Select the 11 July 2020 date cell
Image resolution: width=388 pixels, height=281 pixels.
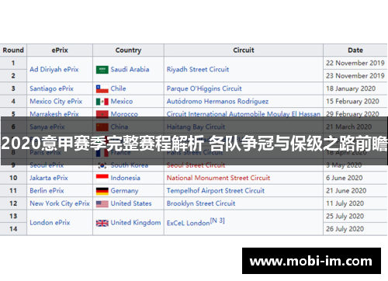coord(355,203)
